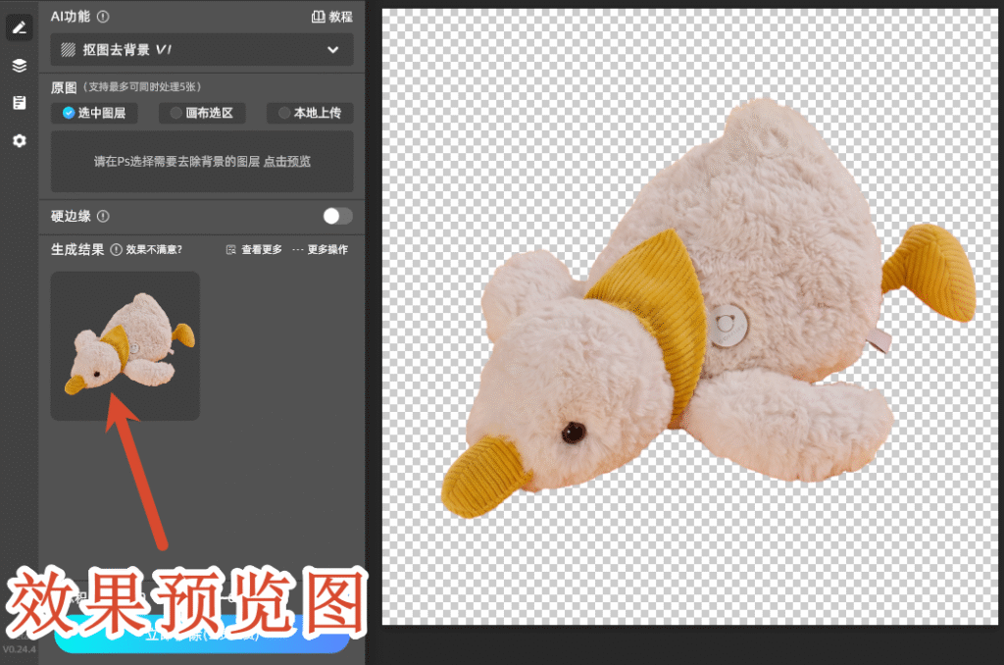Open the settings gear icon in sidebar
This screenshot has height=665, width=1004.
(x=20, y=140)
